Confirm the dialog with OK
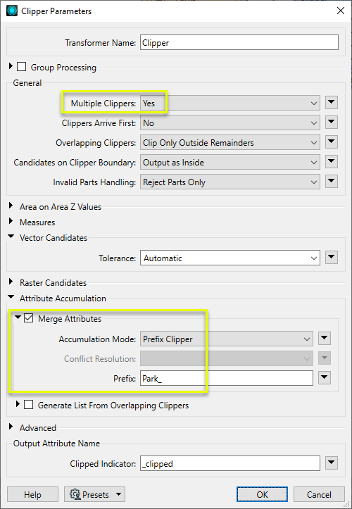352x509 pixels. pyautogui.click(x=262, y=495)
